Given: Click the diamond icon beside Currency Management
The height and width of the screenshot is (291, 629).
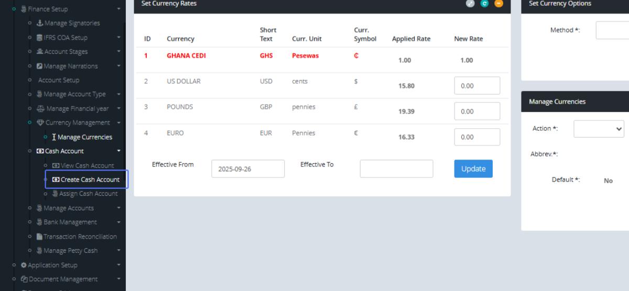Looking at the screenshot, I should 40,123.
